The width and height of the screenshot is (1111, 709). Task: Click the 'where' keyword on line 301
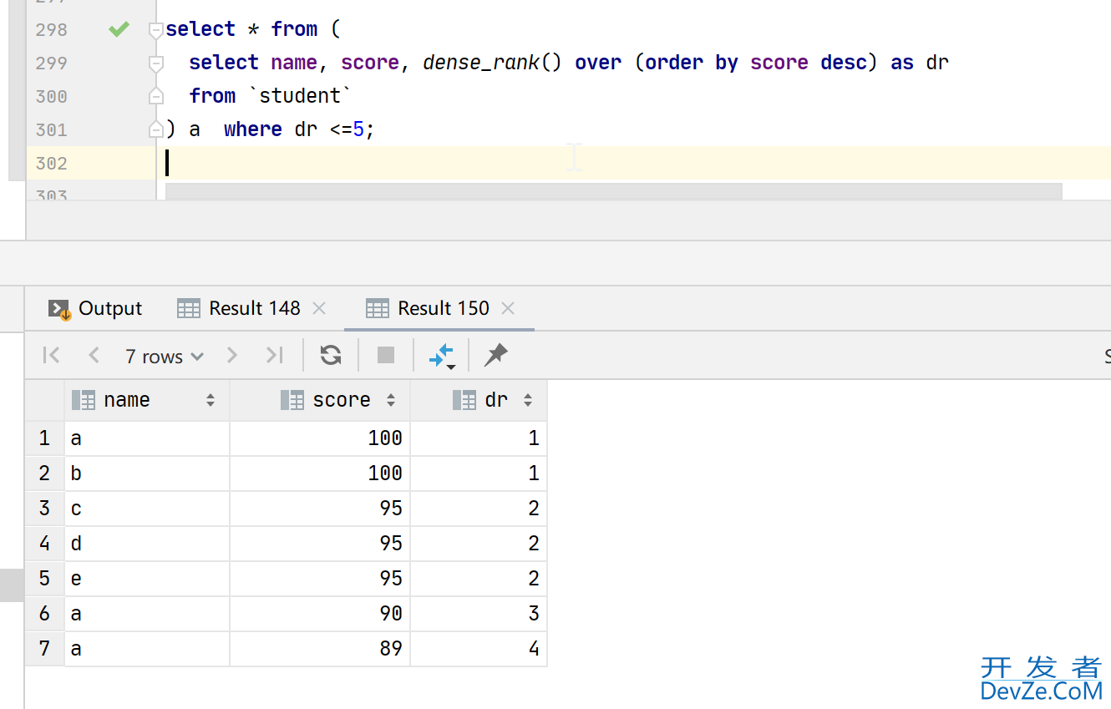click(253, 129)
